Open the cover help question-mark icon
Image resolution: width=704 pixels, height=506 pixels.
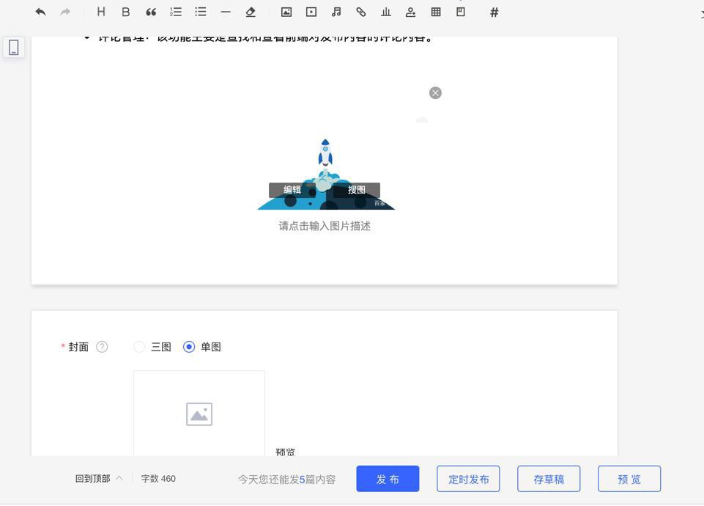[102, 347]
